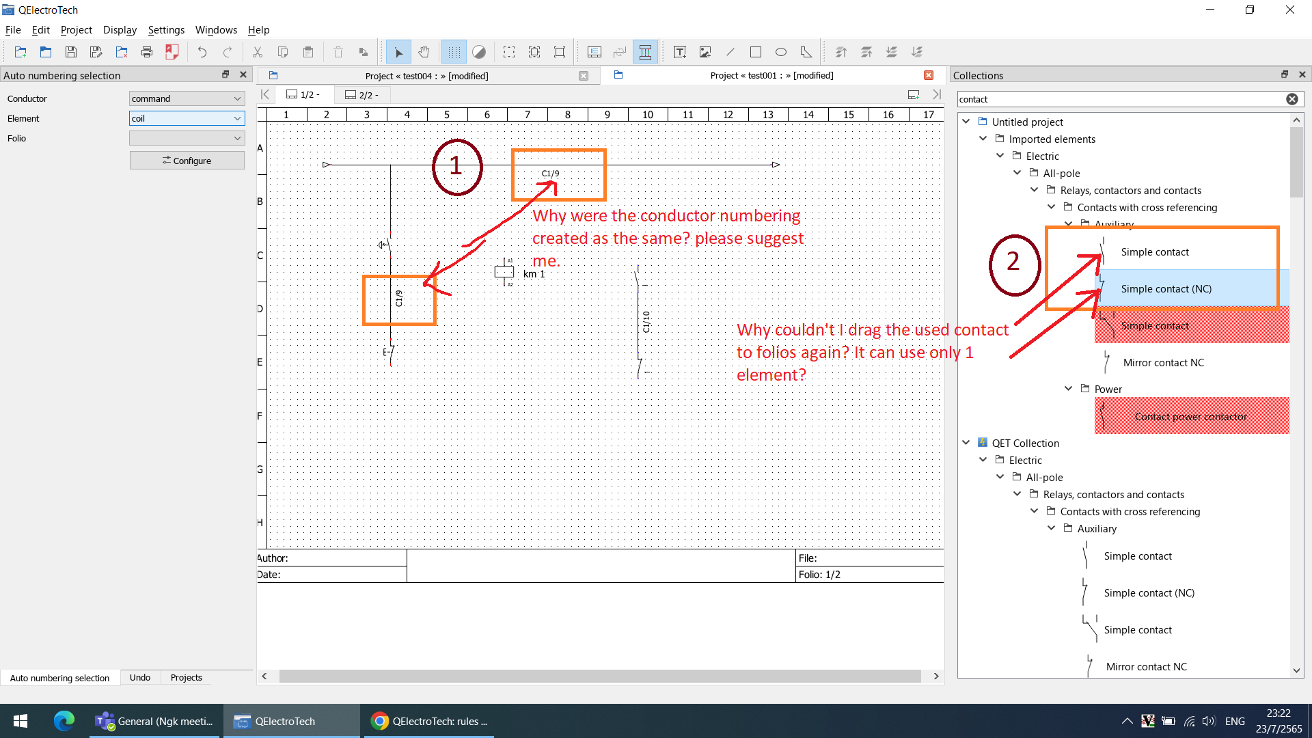Click the Undo arrow icon

[x=202, y=52]
